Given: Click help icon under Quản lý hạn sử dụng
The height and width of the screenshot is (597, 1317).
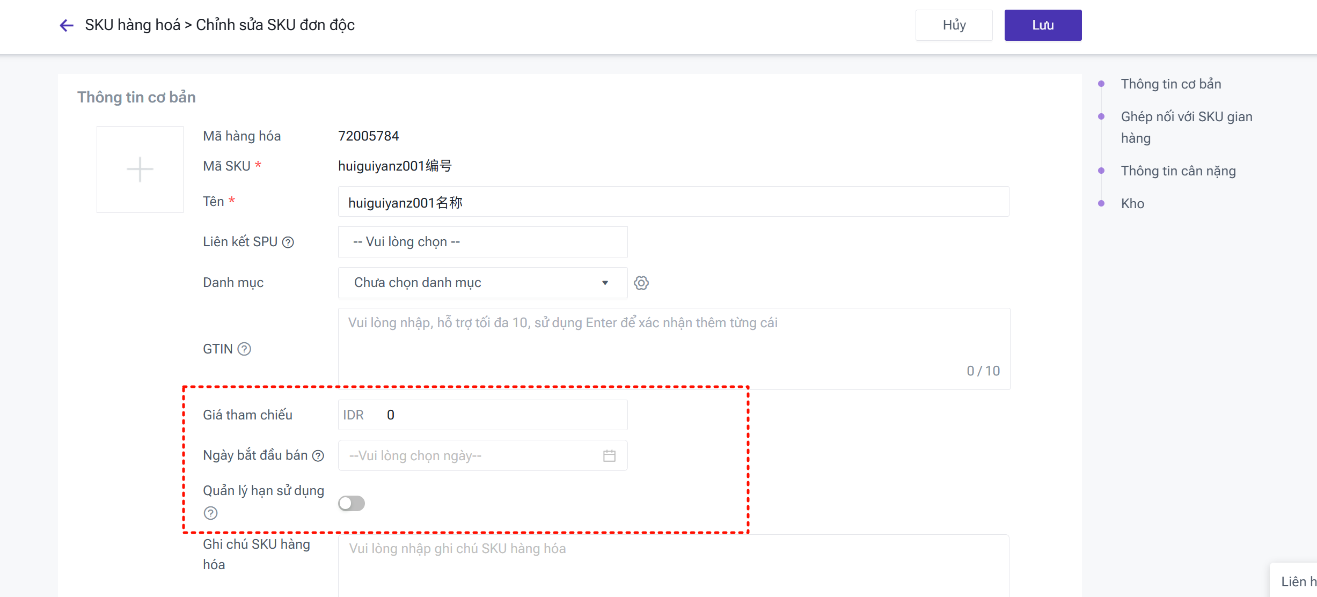Looking at the screenshot, I should (x=211, y=513).
